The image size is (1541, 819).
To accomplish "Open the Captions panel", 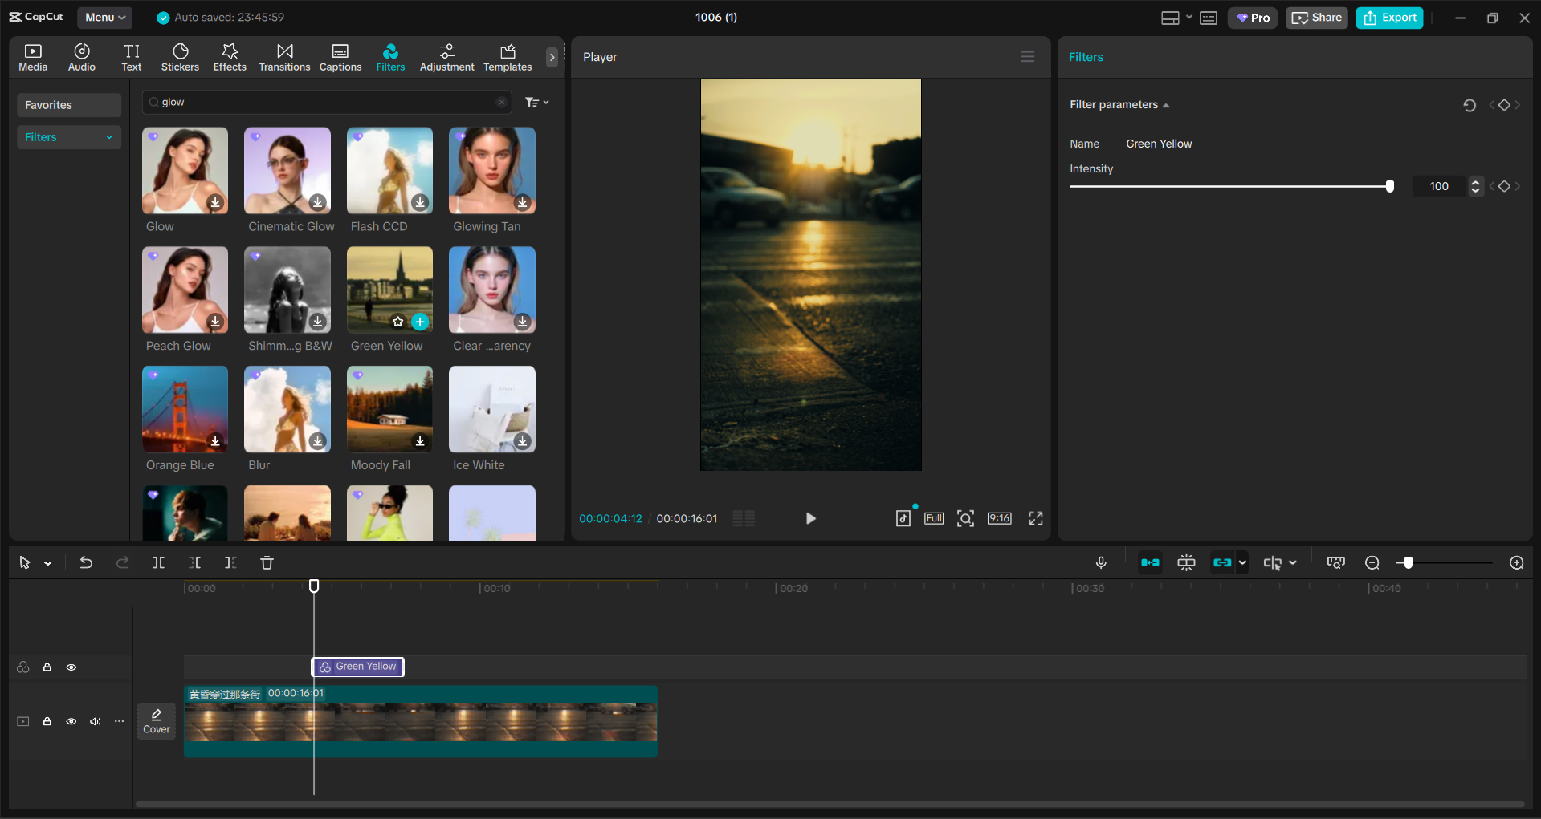I will pos(340,56).
